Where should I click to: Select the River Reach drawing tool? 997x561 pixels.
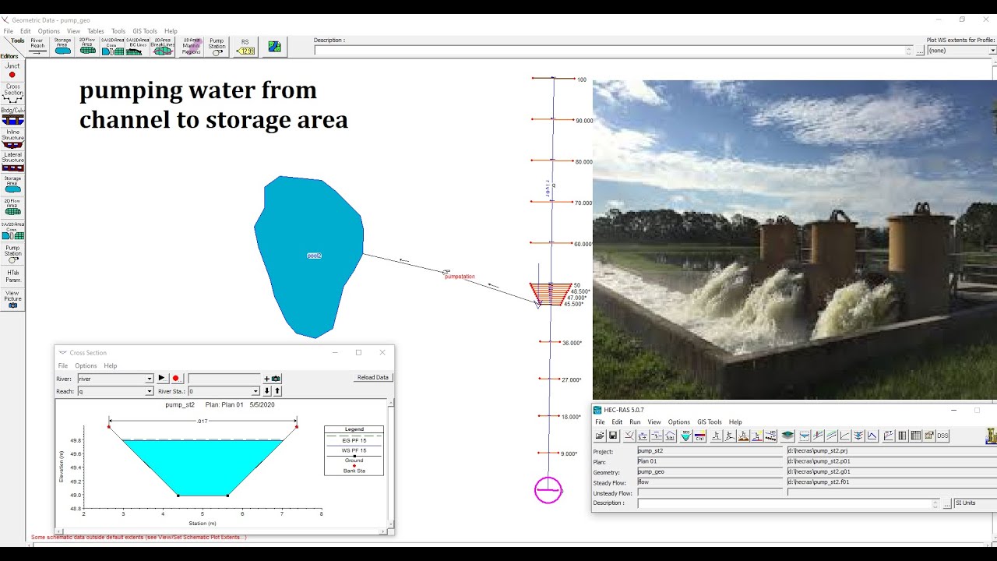click(37, 46)
